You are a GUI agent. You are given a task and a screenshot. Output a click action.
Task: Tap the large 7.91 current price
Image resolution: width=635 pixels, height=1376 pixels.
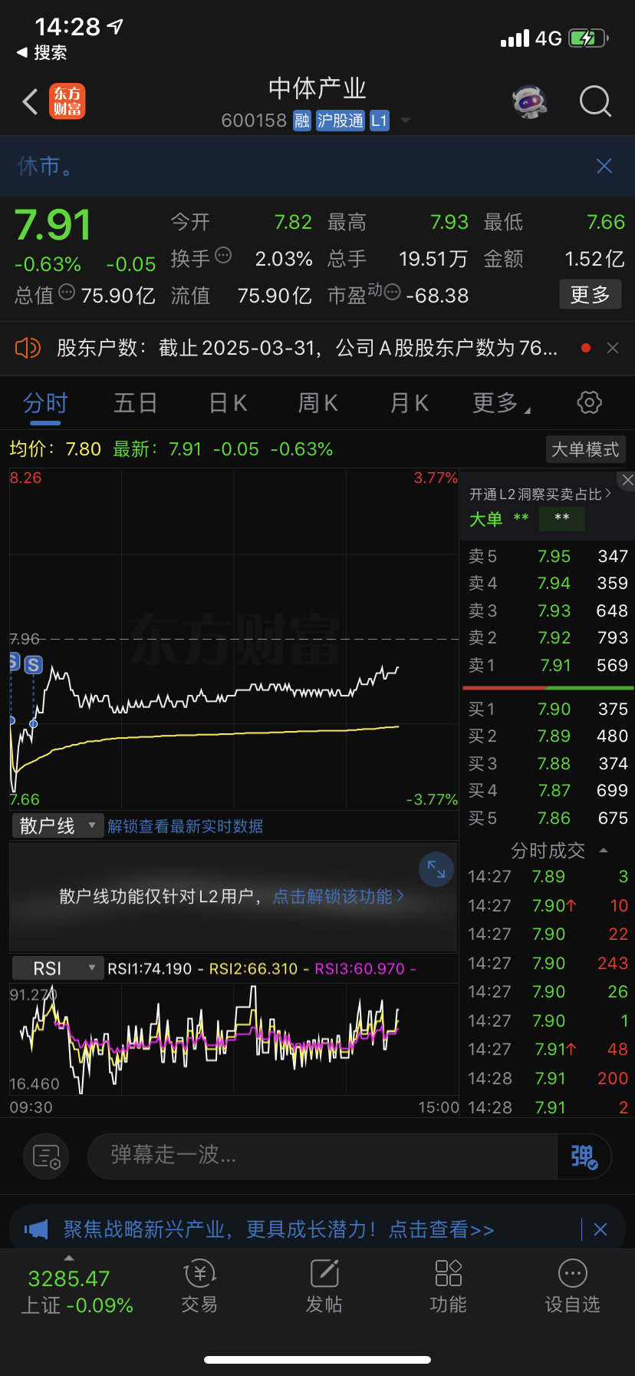[x=53, y=225]
